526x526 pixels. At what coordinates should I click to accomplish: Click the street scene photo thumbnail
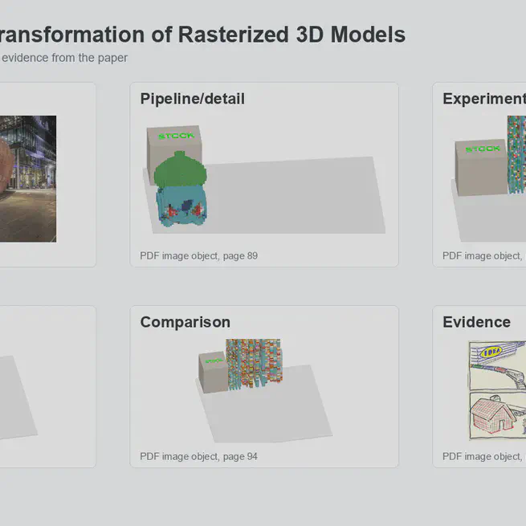28,179
